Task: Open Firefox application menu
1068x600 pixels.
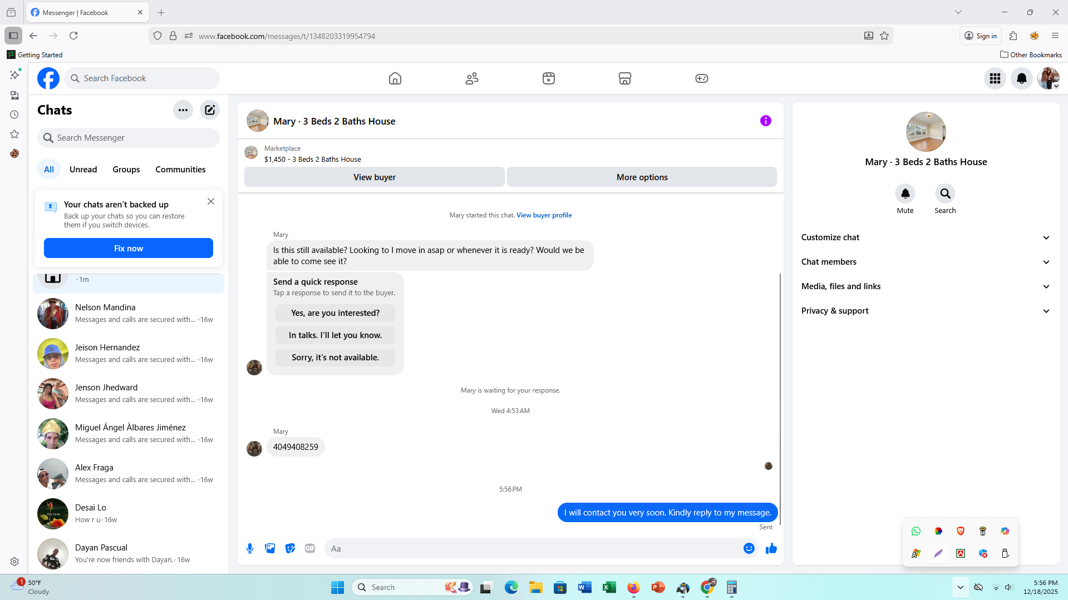Action: pos(1055,36)
